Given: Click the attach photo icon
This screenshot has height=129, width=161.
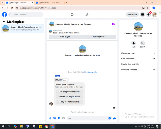Looking at the screenshot, I should [55, 118].
